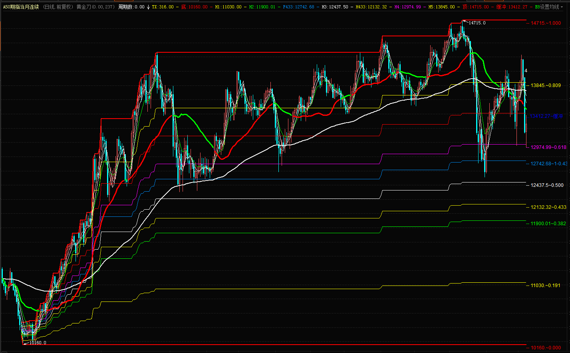Image resolution: width=570 pixels, height=353 pixels.
Task: Click the H5:13845.00 header value
Action: (x=441, y=7)
